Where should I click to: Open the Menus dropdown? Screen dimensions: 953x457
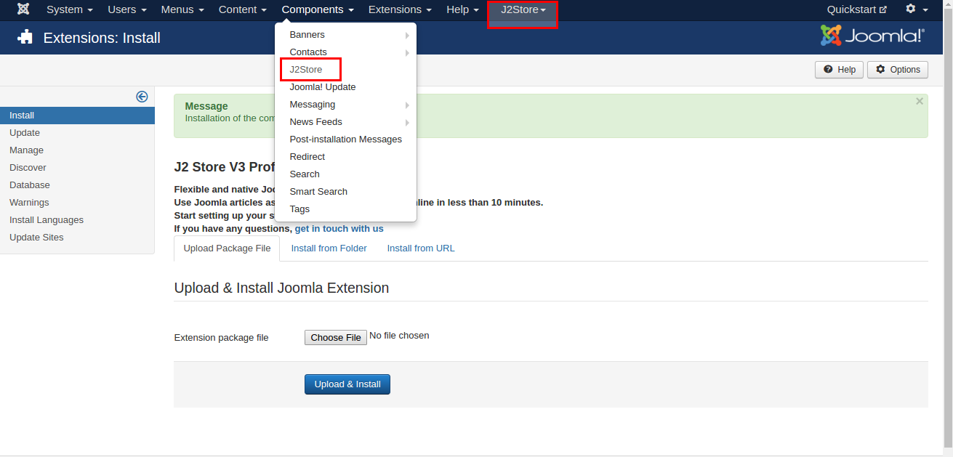click(x=182, y=9)
